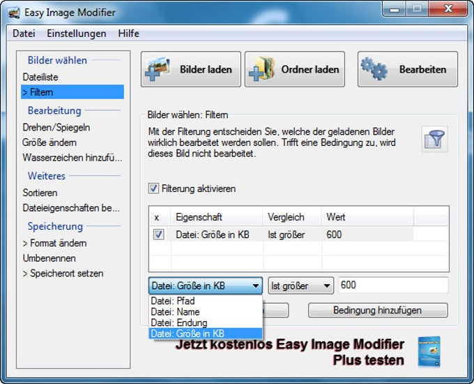Choose Datei: Pfad from the list
The height and width of the screenshot is (384, 474).
pos(206,301)
